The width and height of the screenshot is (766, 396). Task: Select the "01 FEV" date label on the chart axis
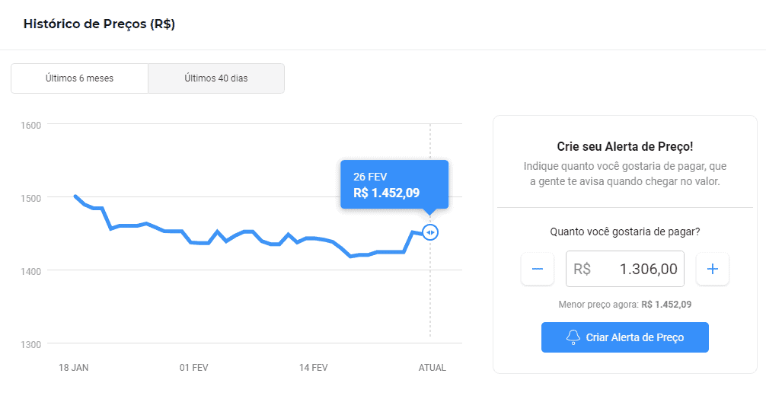coord(194,368)
